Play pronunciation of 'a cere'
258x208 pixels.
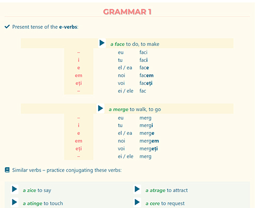[x=137, y=202]
